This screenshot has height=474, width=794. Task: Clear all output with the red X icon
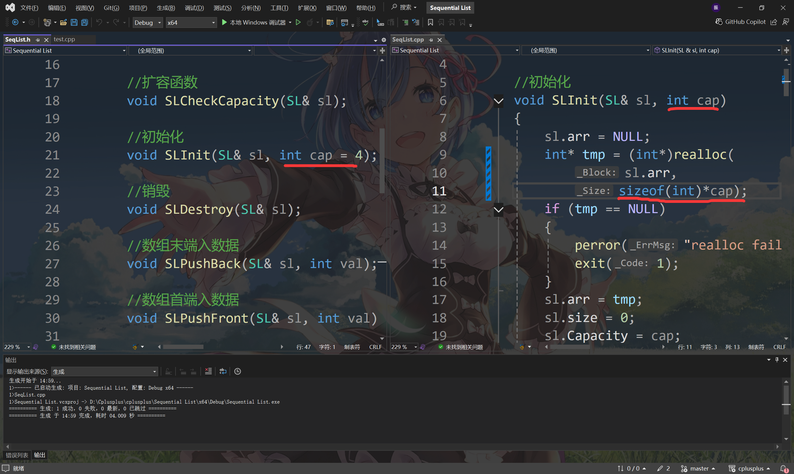pyautogui.click(x=208, y=371)
